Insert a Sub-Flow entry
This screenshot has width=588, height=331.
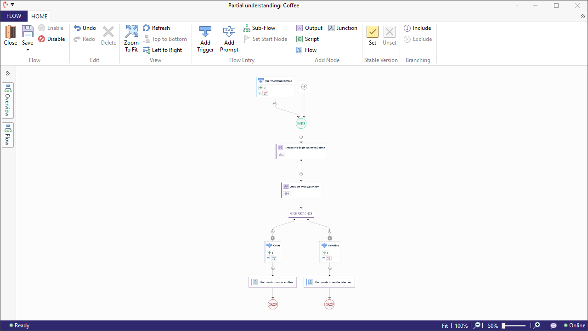coord(259,28)
